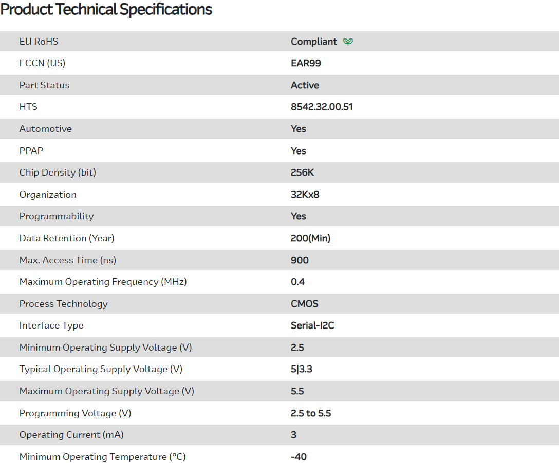Click the Programmability row label
Image resolution: width=559 pixels, height=463 pixels.
(x=57, y=216)
